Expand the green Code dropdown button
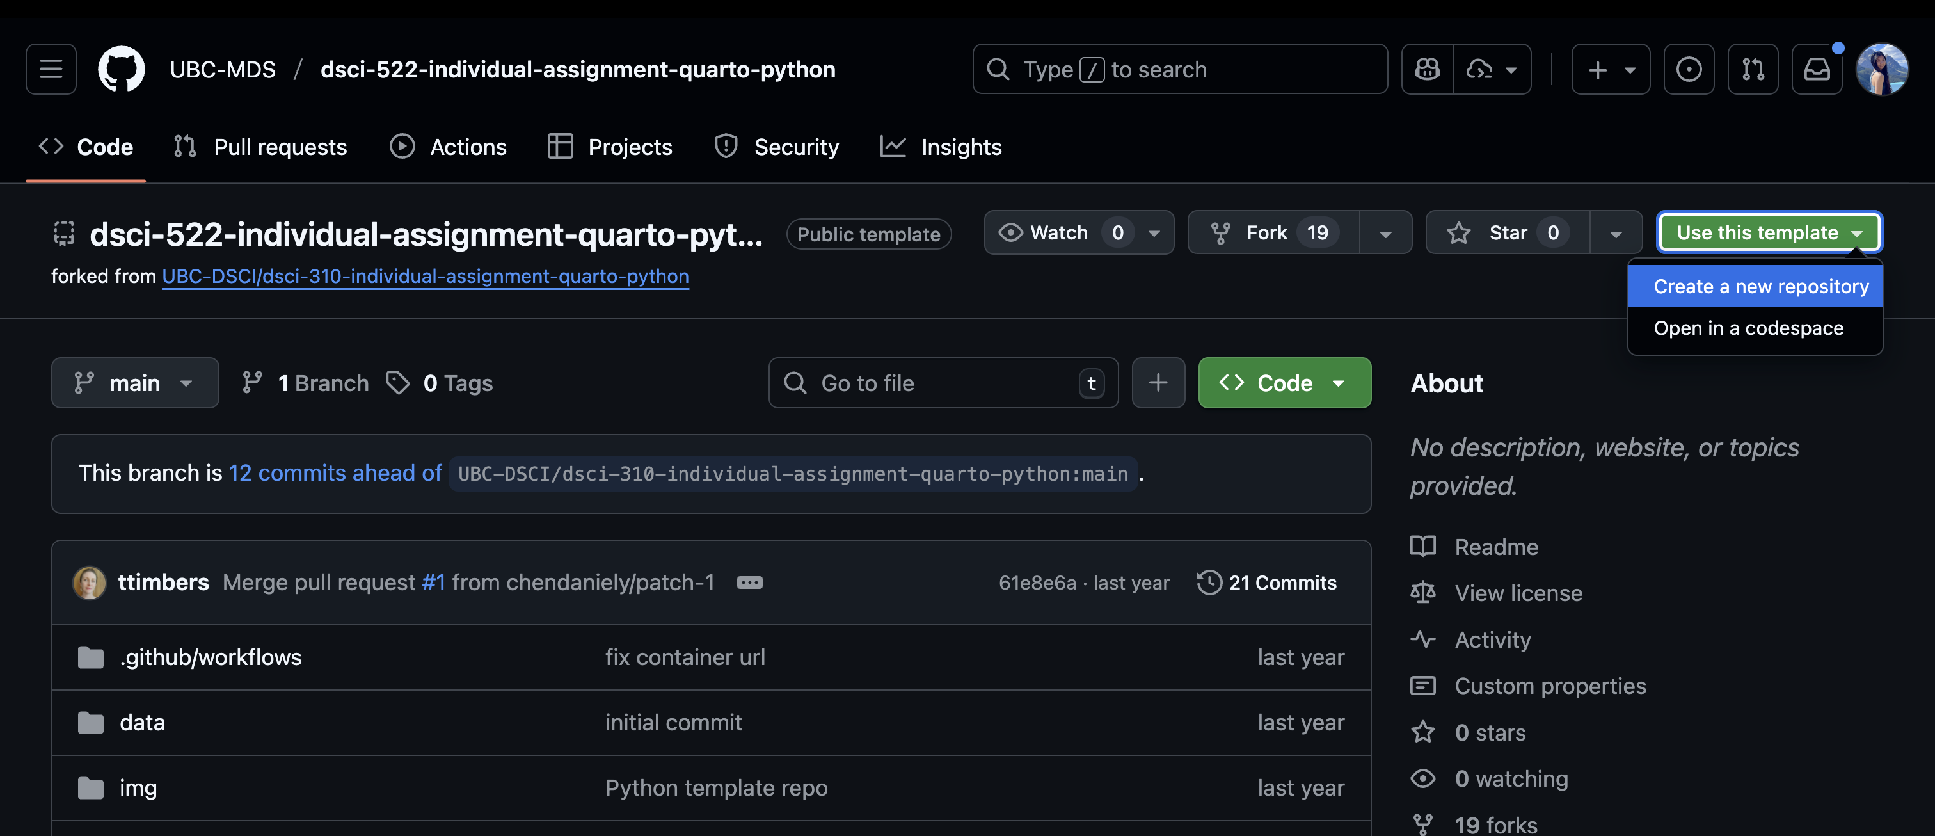 pyautogui.click(x=1284, y=383)
